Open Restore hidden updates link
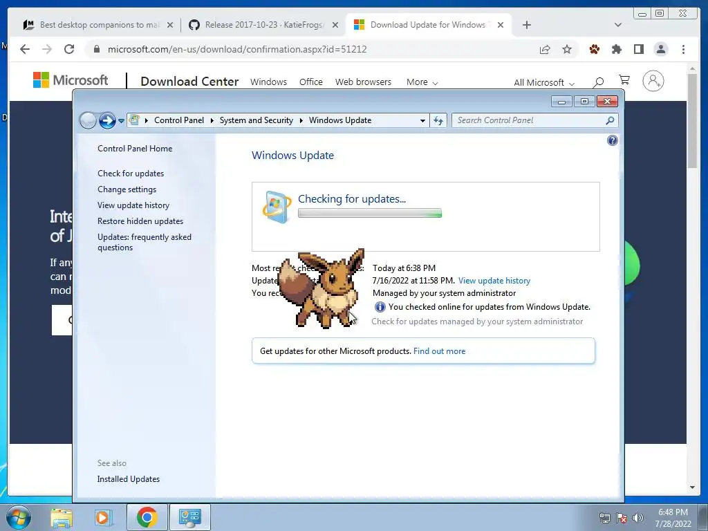The height and width of the screenshot is (531, 708). click(x=140, y=221)
